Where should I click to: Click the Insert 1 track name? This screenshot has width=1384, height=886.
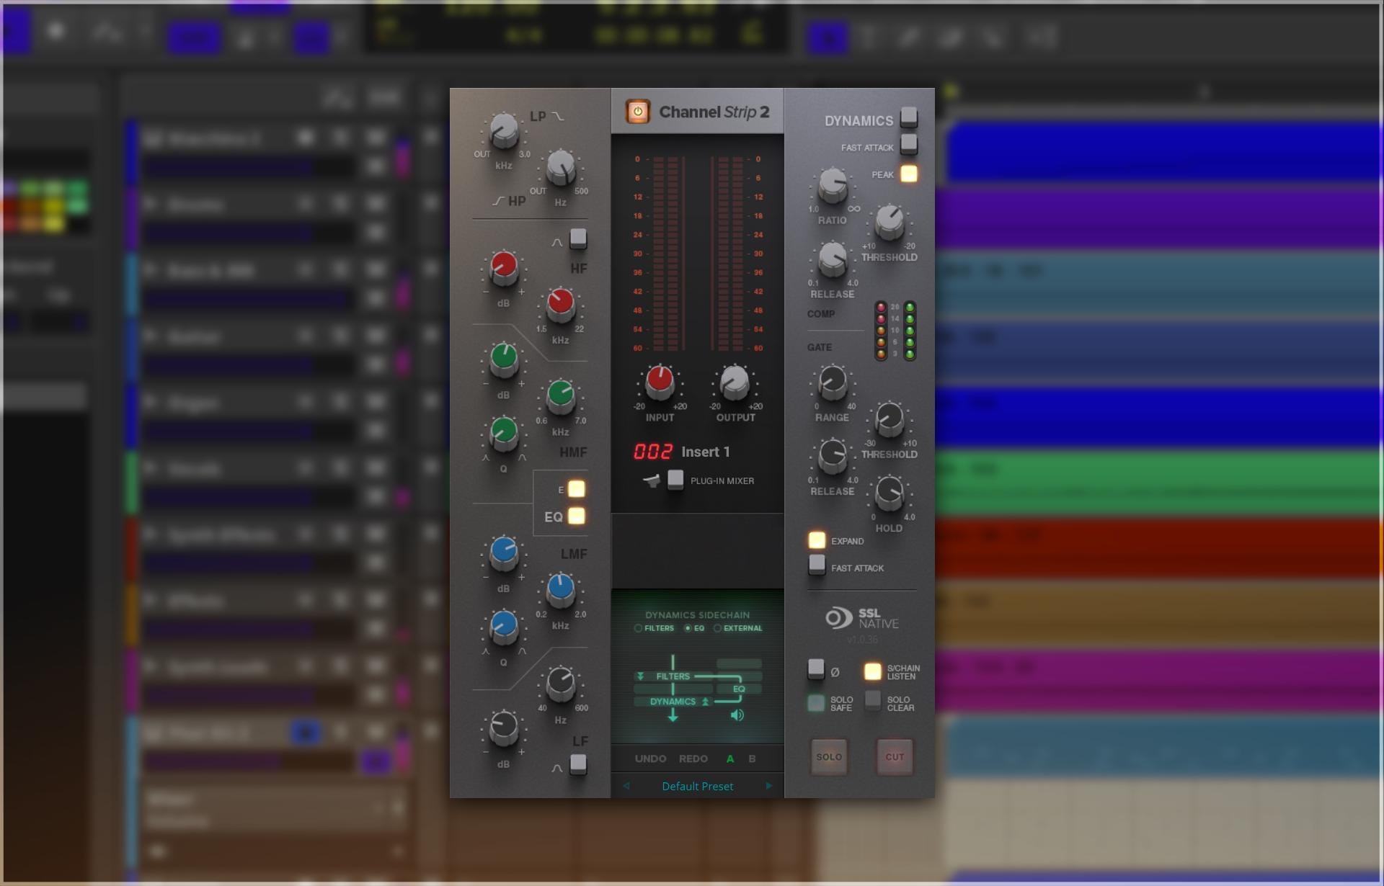(706, 452)
